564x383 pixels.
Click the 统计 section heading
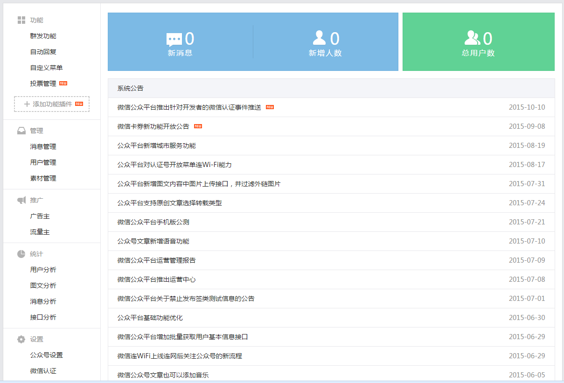point(36,254)
